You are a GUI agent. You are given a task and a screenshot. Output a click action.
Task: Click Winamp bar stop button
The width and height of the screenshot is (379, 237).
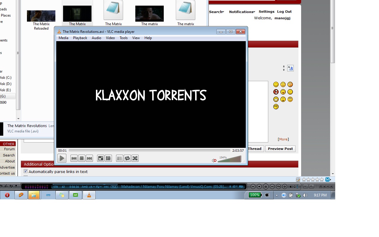[x=259, y=186]
